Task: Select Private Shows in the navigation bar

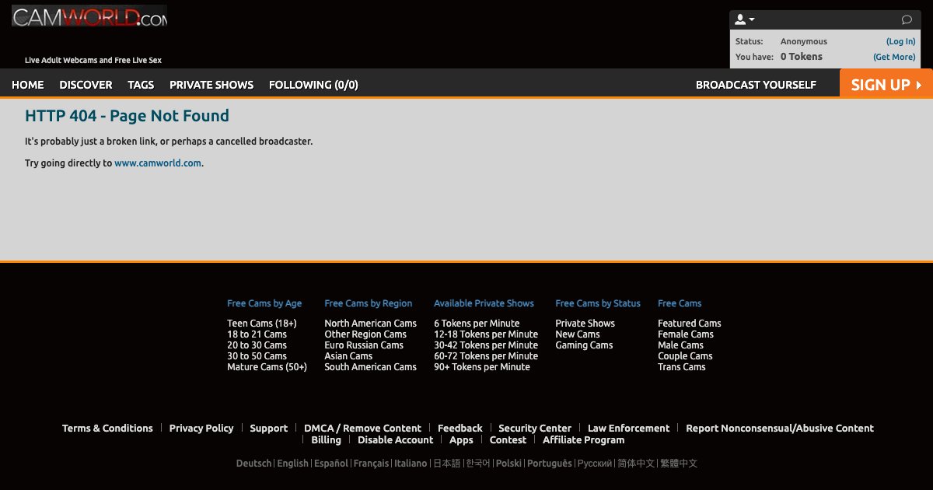Action: coord(211,85)
